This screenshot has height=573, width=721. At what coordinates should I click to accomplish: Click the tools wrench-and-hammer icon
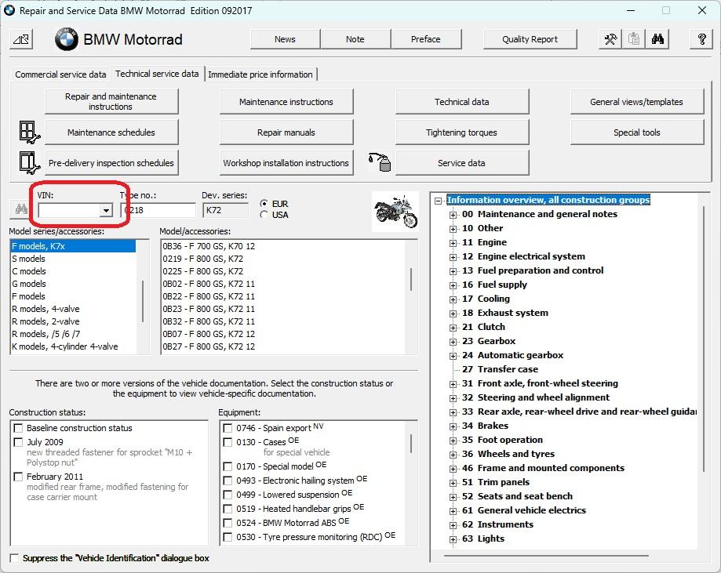point(610,40)
